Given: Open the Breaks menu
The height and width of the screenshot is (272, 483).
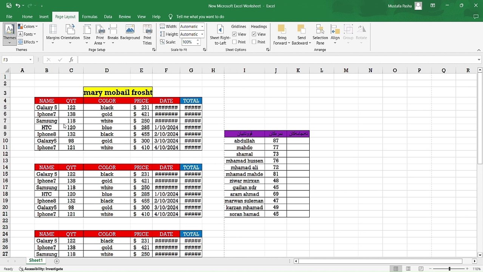Looking at the screenshot, I should [x=113, y=34].
